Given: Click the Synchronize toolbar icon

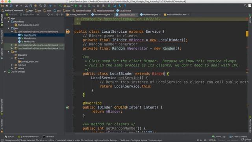Looking at the screenshot, I should point(11,6).
